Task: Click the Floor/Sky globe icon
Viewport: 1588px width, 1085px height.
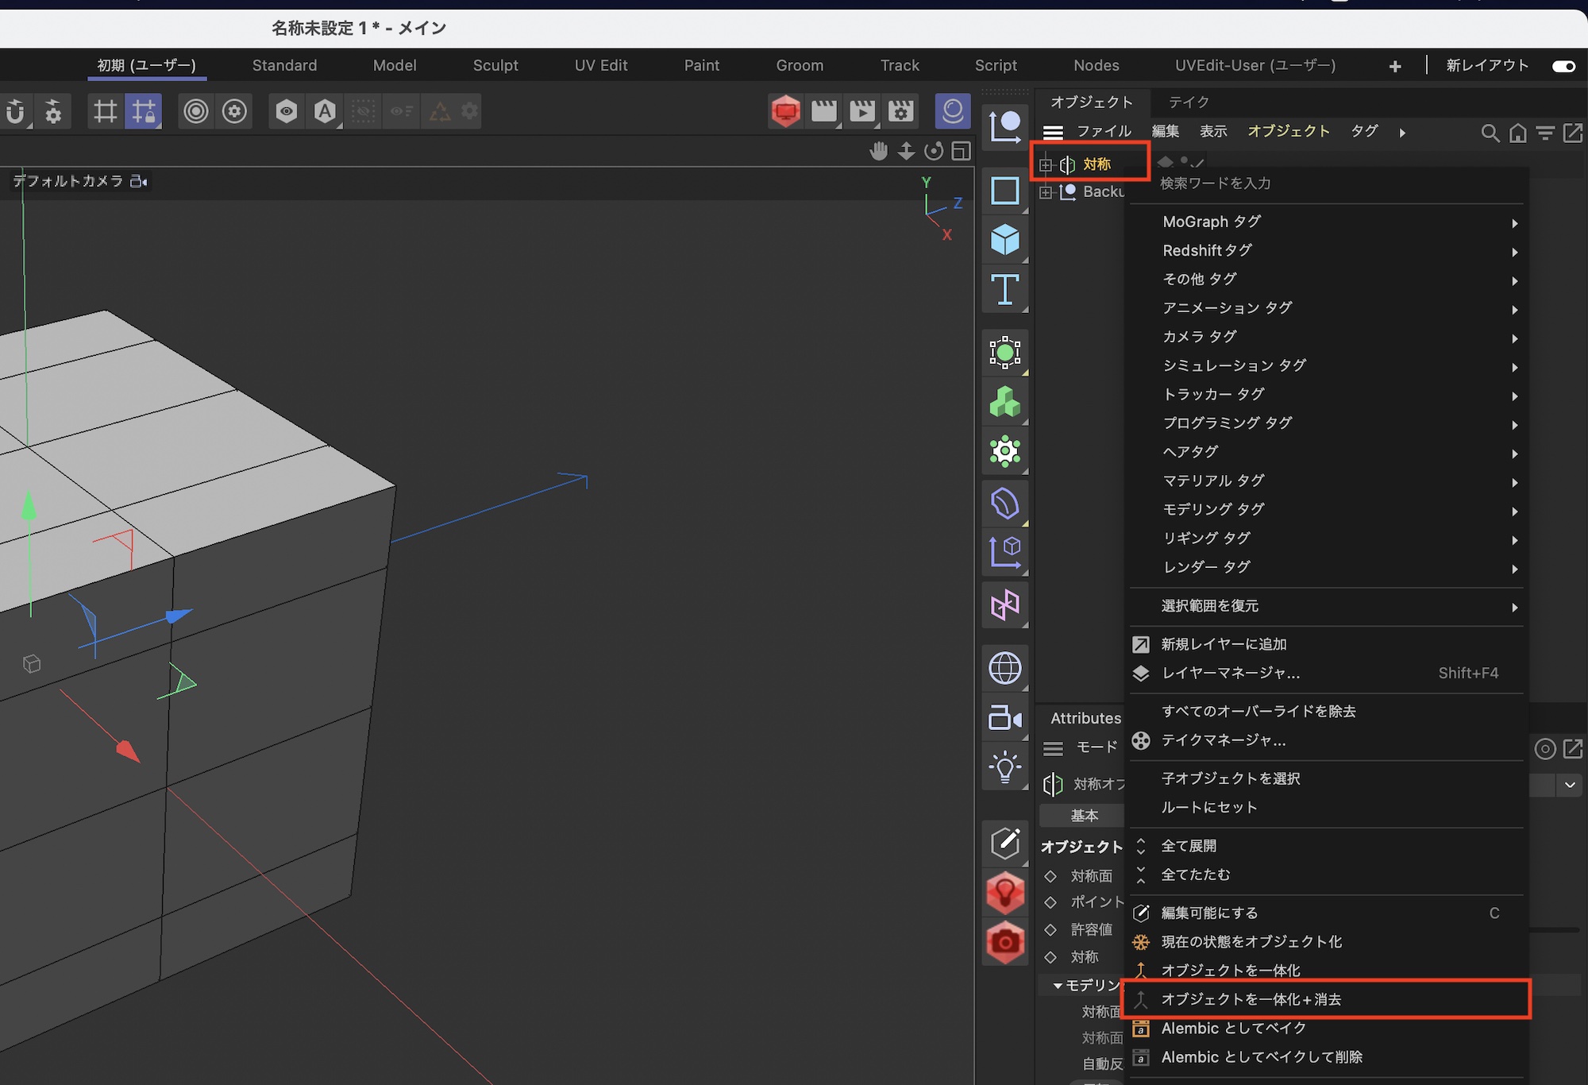Action: pos(1004,668)
